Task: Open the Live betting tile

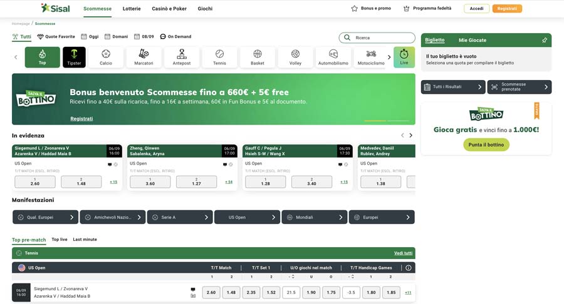Action: pos(404,57)
